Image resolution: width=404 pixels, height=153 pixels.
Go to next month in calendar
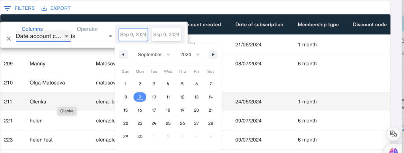[x=213, y=54]
